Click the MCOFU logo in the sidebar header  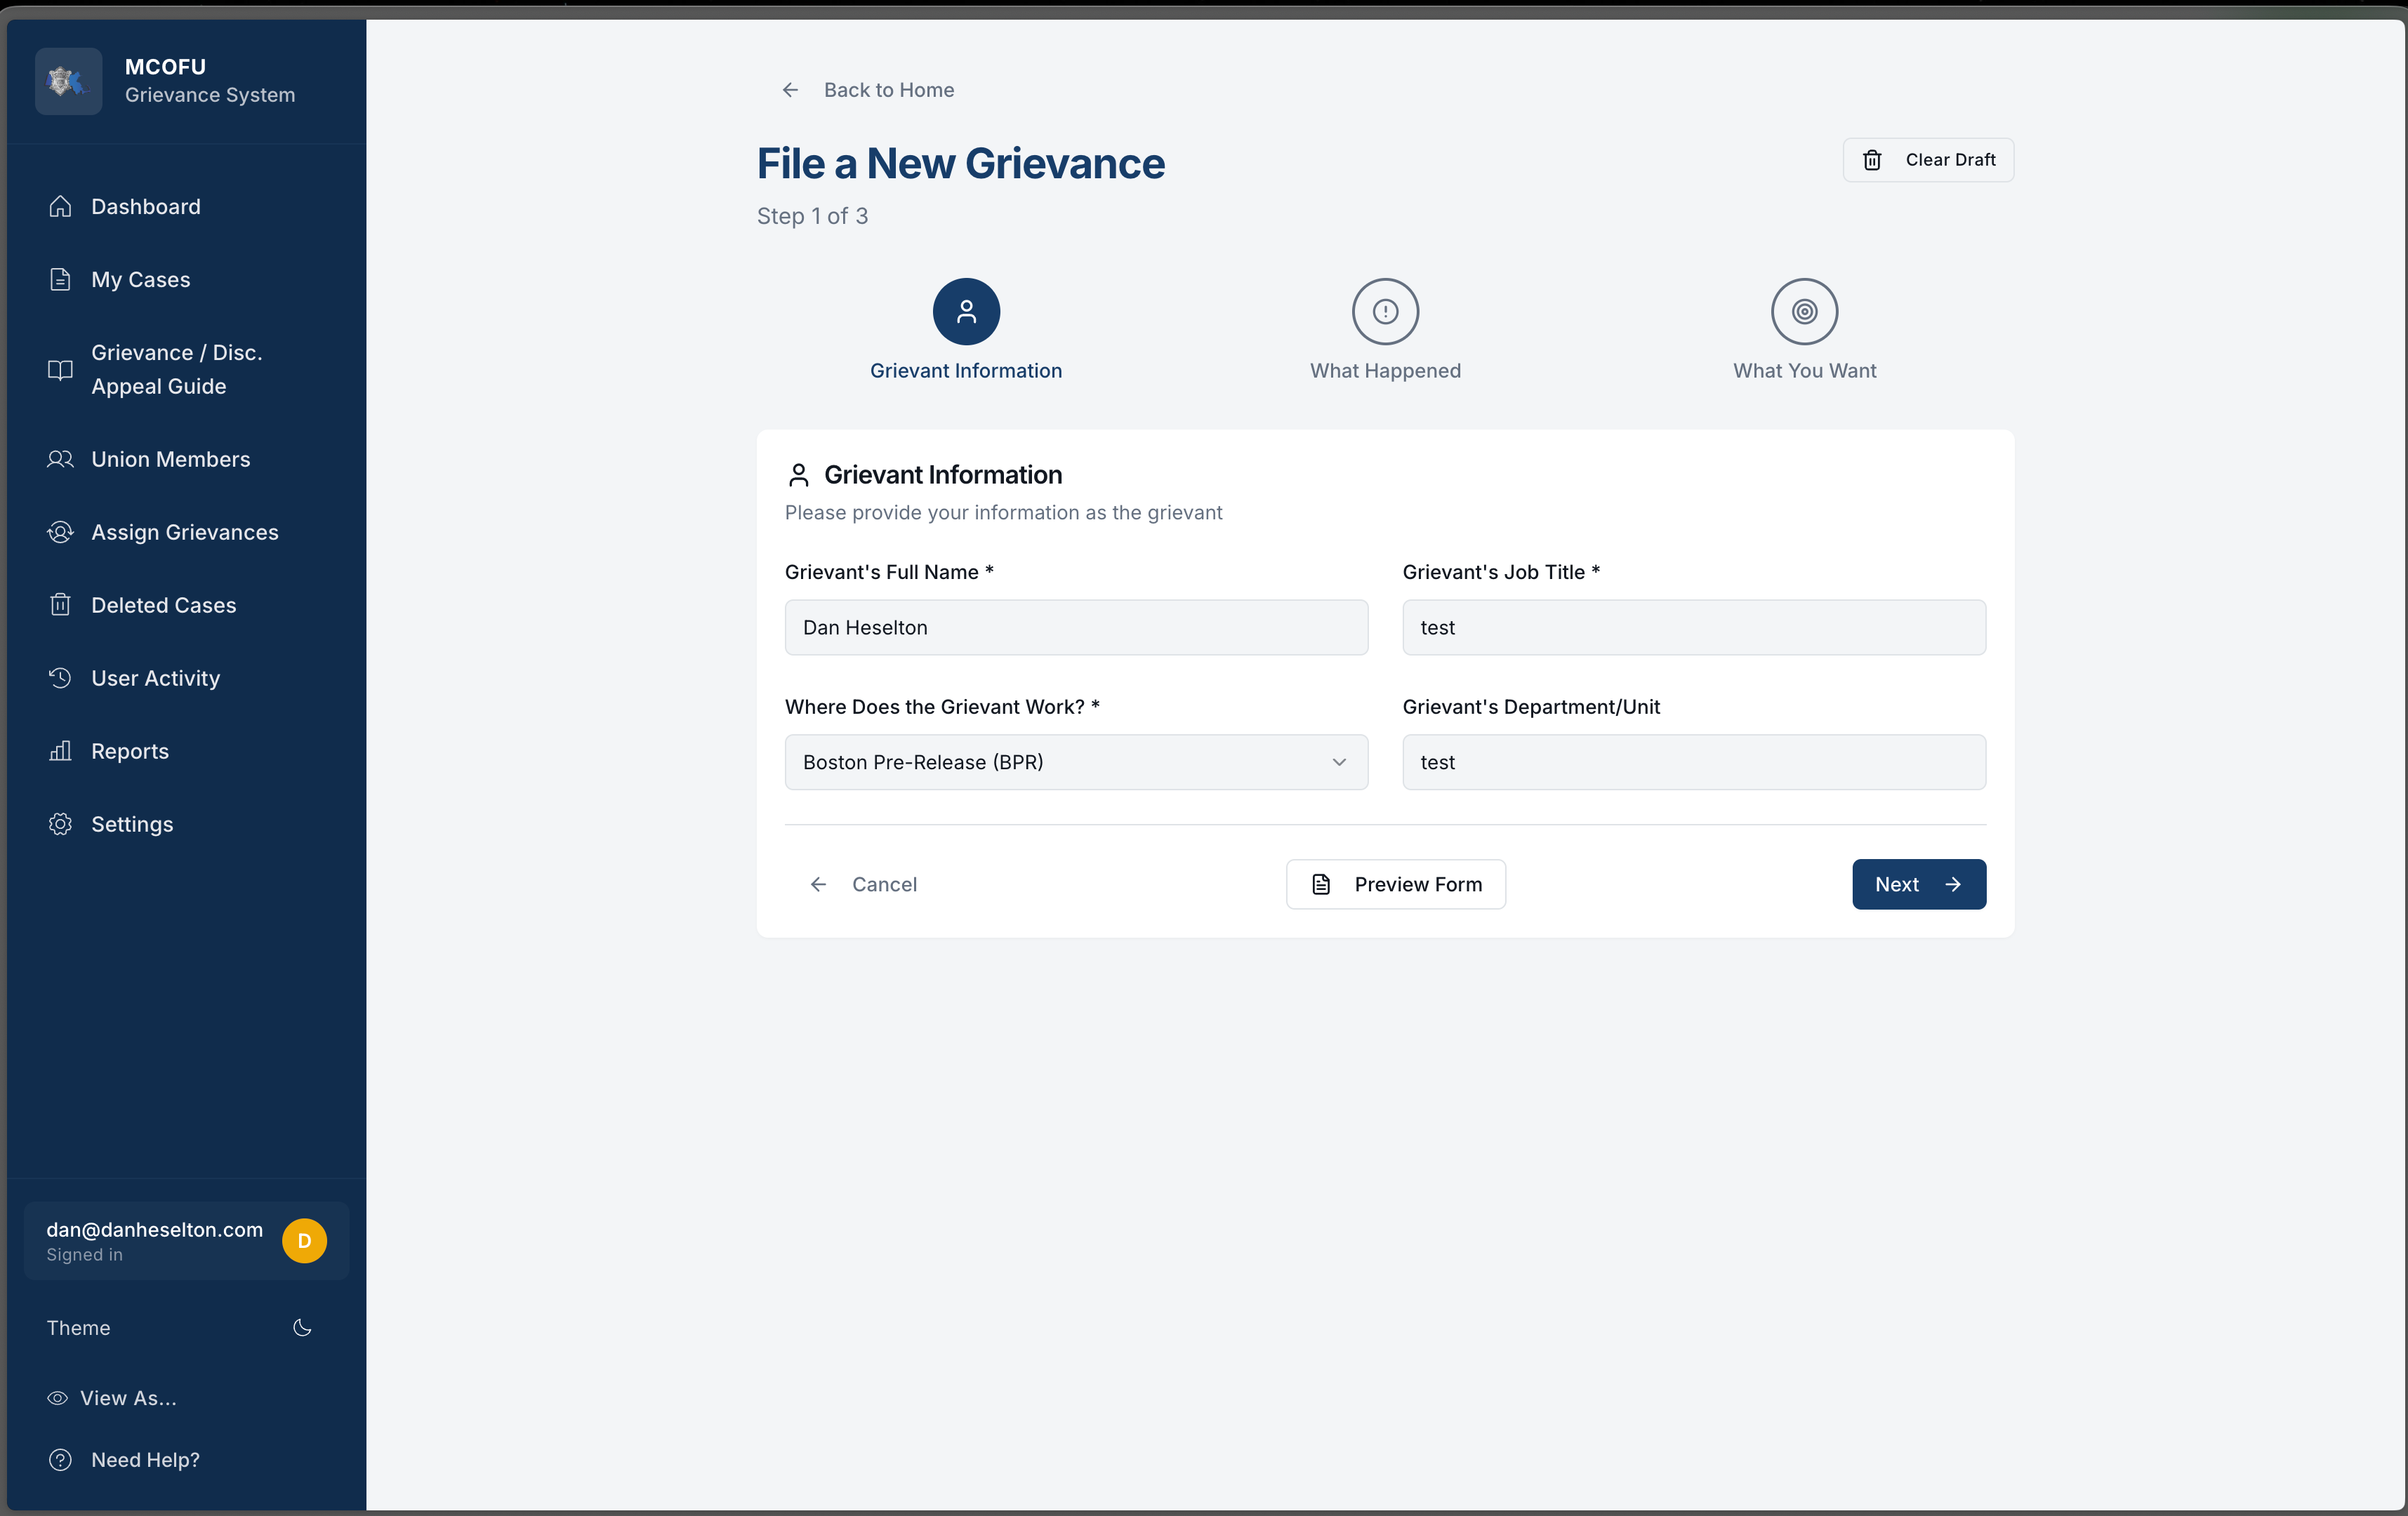[68, 81]
